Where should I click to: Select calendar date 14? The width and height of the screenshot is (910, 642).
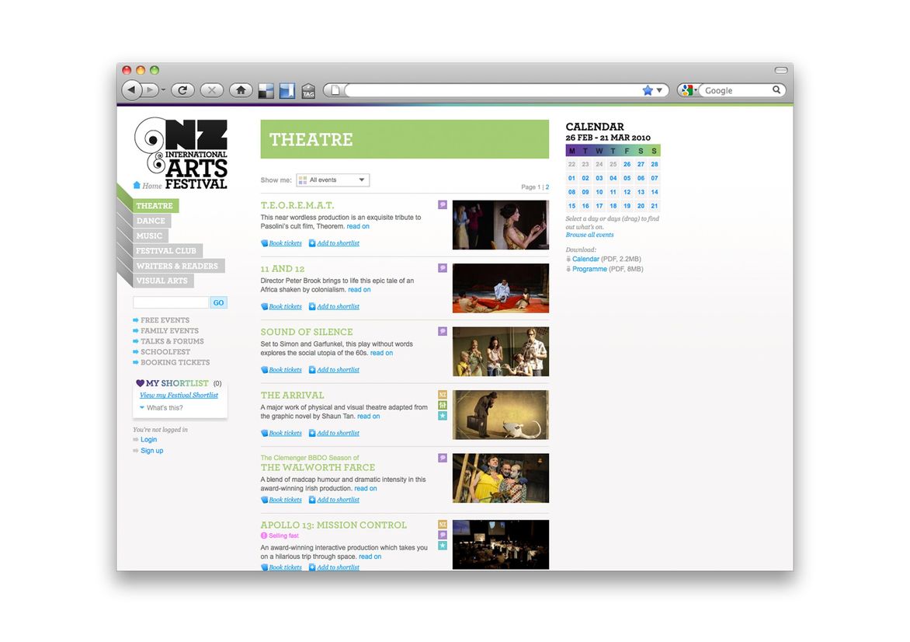(x=655, y=192)
